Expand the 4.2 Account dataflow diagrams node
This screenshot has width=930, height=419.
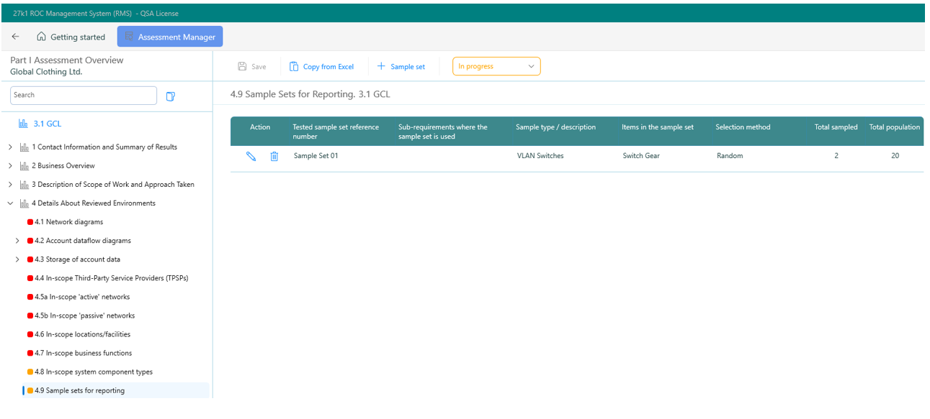[x=17, y=241]
